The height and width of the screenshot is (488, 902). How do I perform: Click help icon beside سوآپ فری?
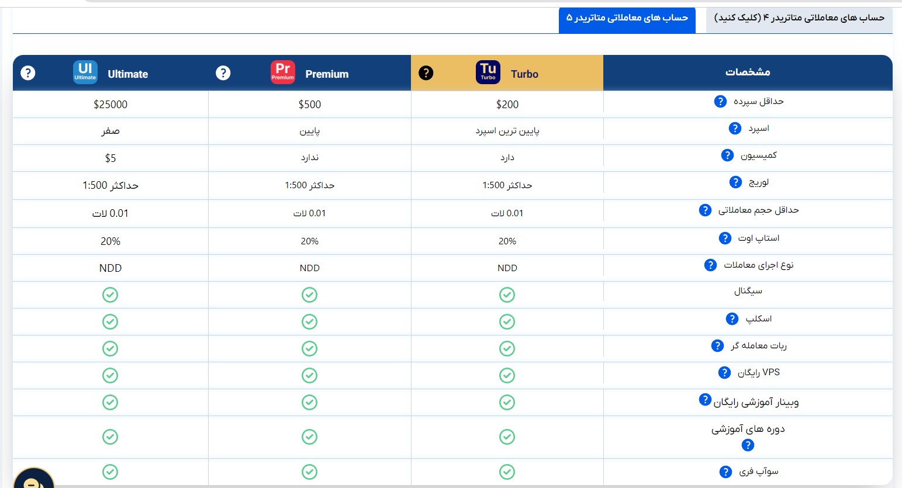[726, 472]
